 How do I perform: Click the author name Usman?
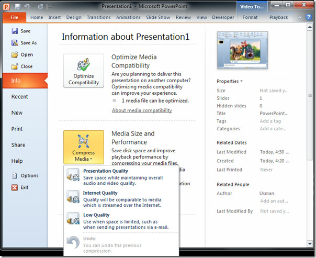click(267, 194)
